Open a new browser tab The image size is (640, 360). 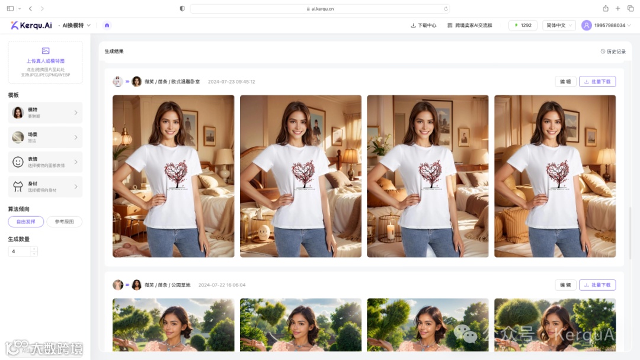(x=618, y=8)
